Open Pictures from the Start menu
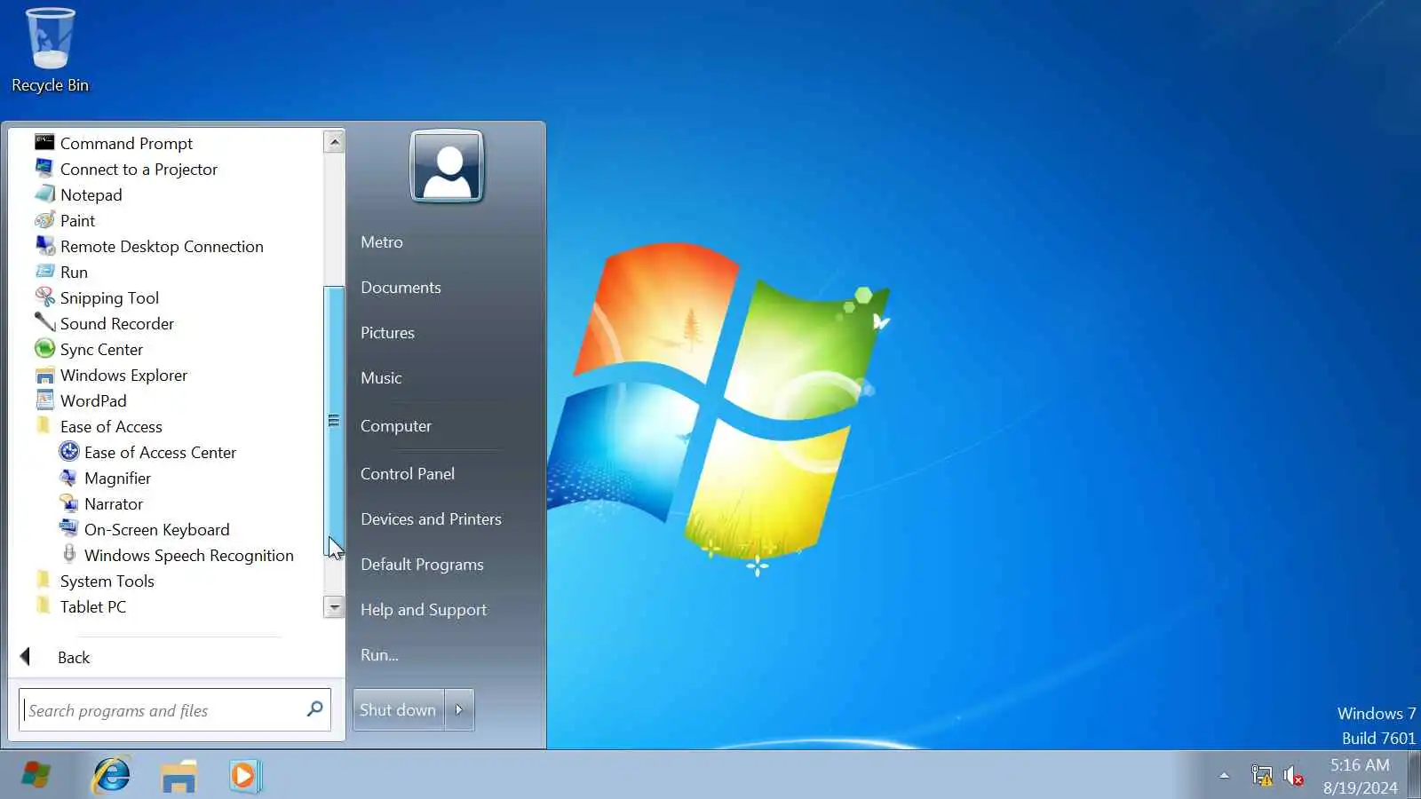The image size is (1421, 799). tap(387, 332)
